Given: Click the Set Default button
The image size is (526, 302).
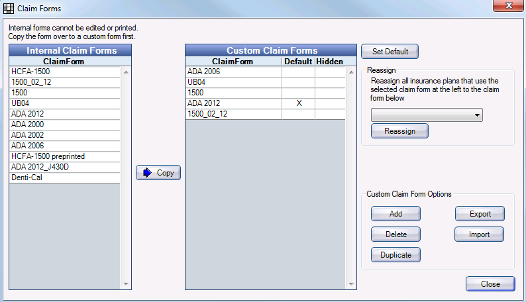Looking at the screenshot, I should click(390, 51).
